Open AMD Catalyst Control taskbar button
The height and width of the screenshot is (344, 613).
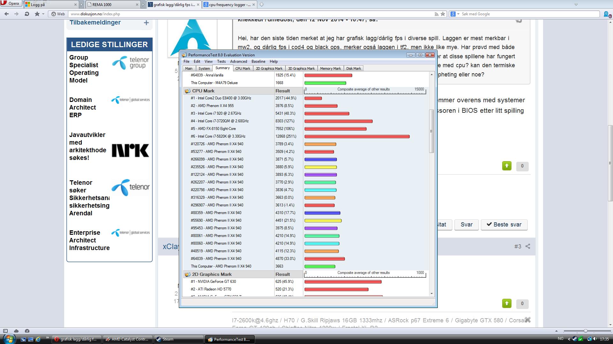pos(127,339)
